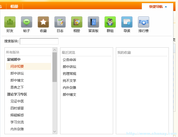Open the 收藏 favorites star icon
Viewport: 178px width, 137px height.
click(43, 22)
